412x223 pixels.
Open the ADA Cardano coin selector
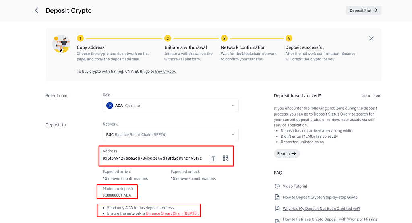coord(170,105)
